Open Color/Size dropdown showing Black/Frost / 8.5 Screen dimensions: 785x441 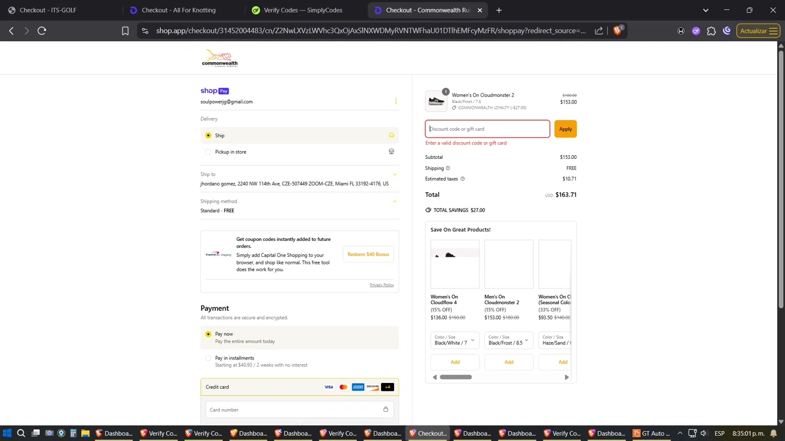509,340
